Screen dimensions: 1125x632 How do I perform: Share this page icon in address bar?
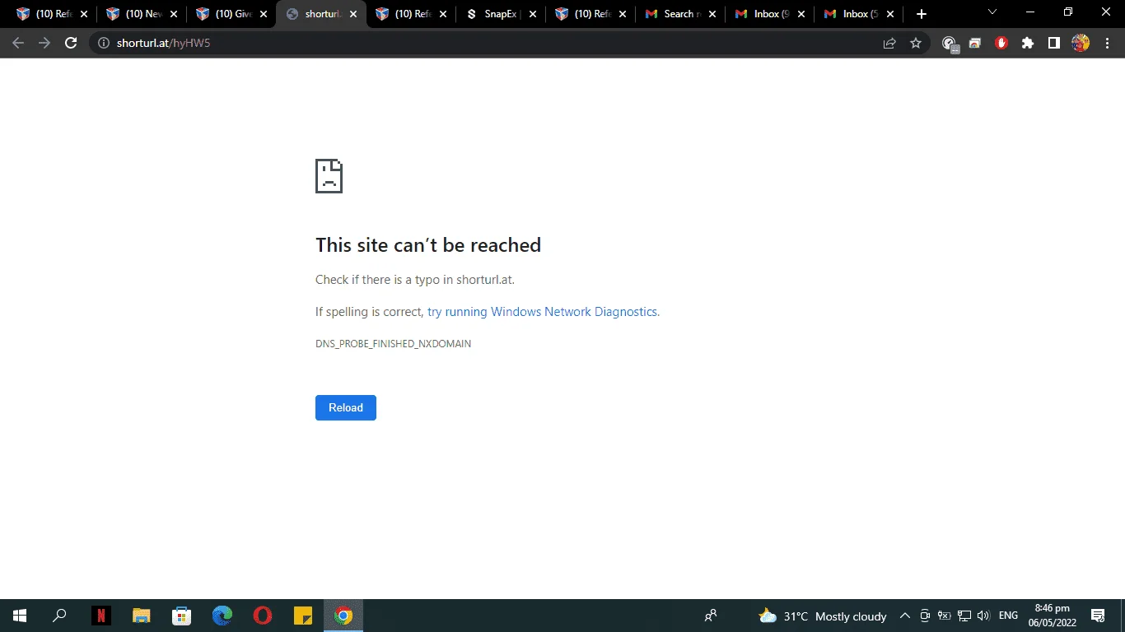point(889,43)
